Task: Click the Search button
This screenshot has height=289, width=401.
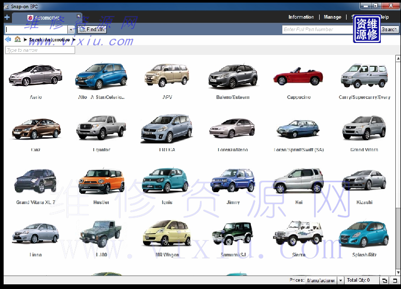Action: pyautogui.click(x=389, y=30)
